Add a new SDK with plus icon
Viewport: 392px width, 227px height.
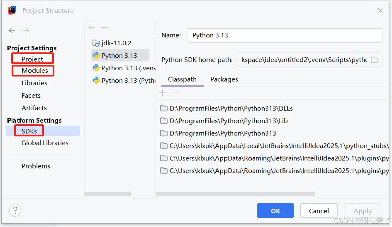pos(91,27)
